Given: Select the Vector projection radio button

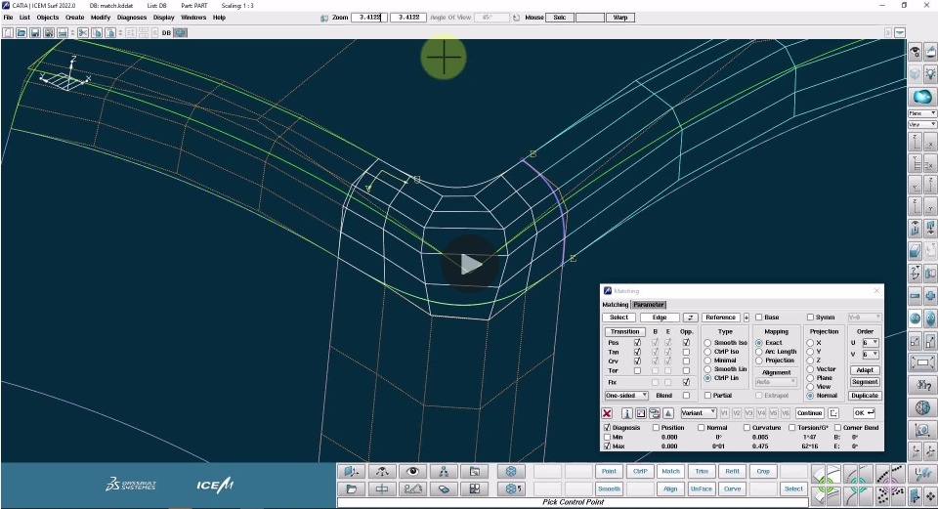Looking at the screenshot, I should tap(810, 369).
